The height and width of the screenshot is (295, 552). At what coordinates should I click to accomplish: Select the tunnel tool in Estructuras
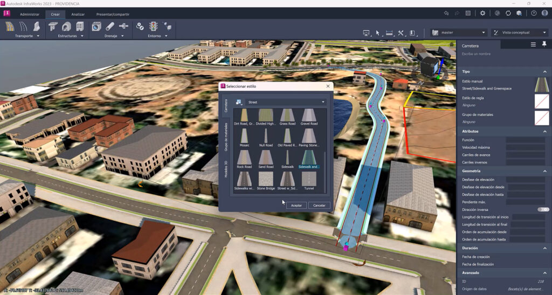tap(66, 26)
